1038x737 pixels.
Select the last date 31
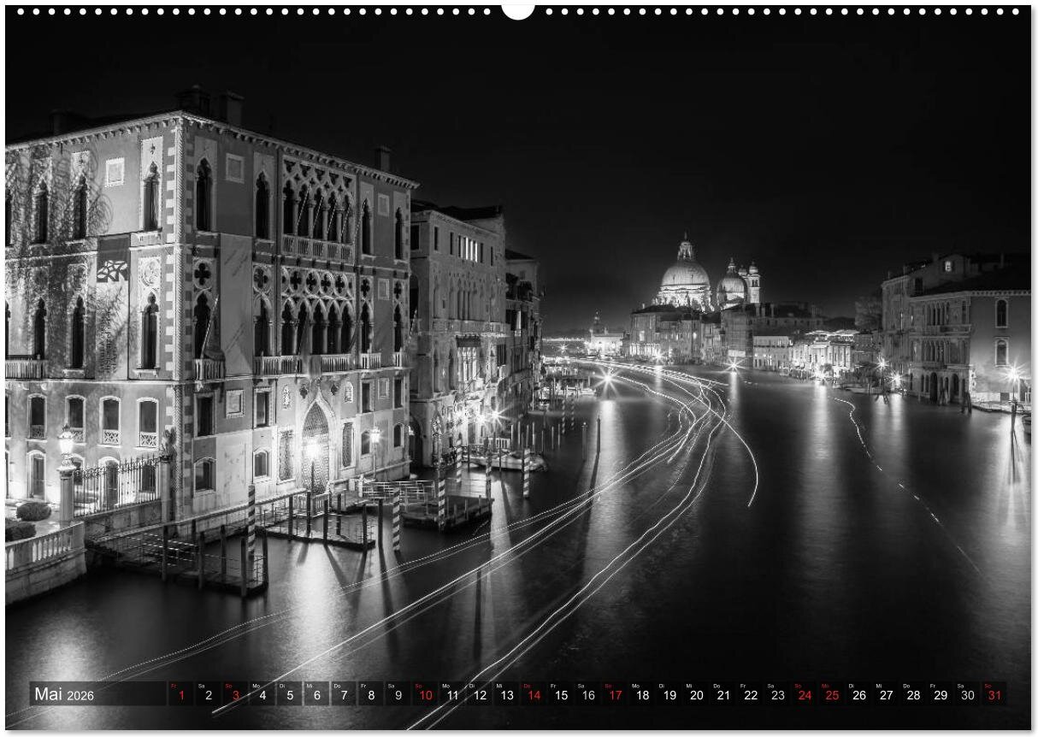click(x=994, y=694)
